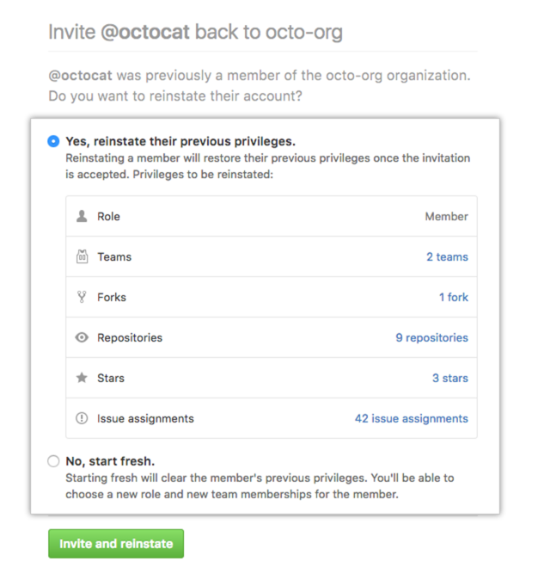The image size is (538, 580).
Task: Click the Stars star icon
Action: point(82,378)
